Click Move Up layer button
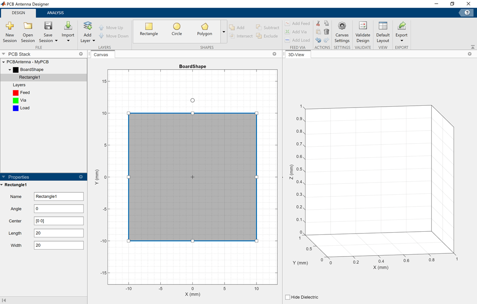This screenshot has height=304, width=477. click(x=111, y=28)
